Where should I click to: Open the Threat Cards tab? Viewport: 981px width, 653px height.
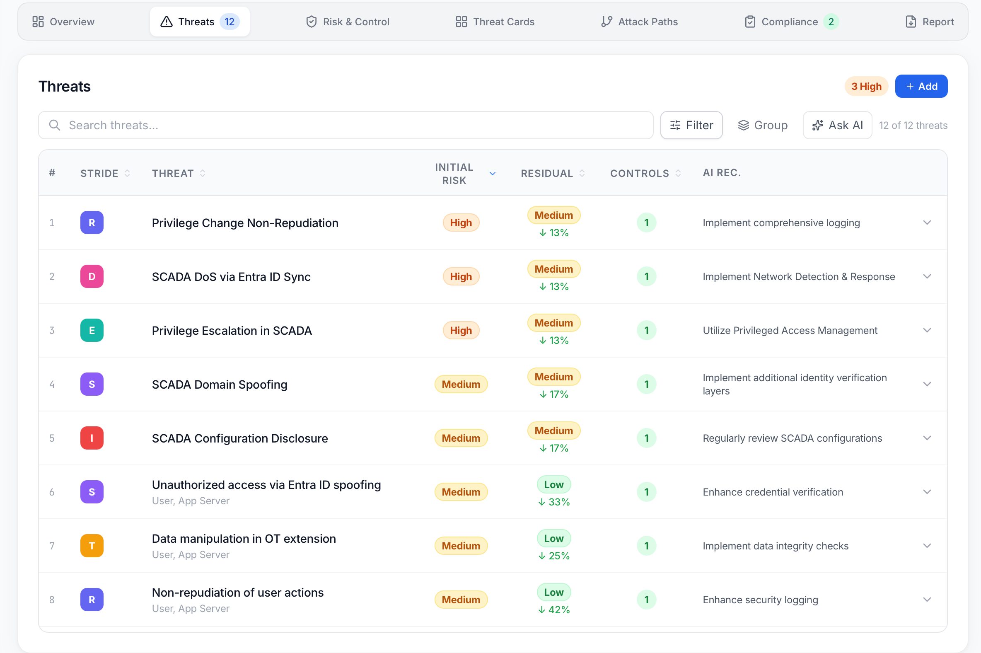click(x=495, y=22)
